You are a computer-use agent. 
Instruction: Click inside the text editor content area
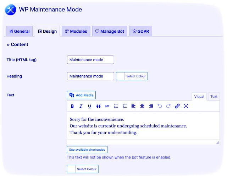click(143, 125)
